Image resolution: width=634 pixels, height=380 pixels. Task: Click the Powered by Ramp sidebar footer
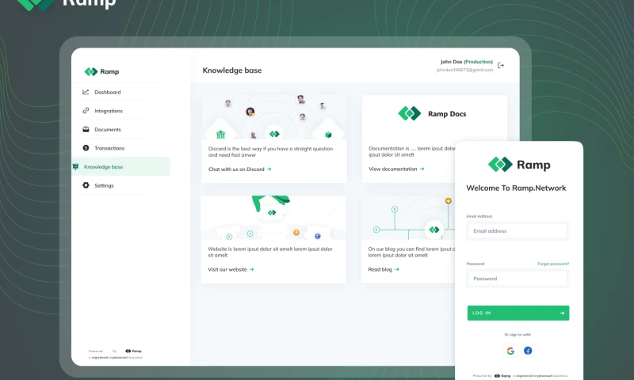tap(116, 354)
